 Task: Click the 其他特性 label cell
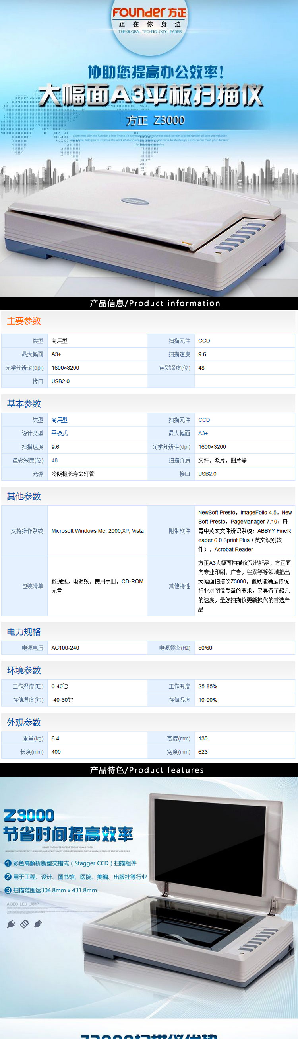tap(171, 586)
